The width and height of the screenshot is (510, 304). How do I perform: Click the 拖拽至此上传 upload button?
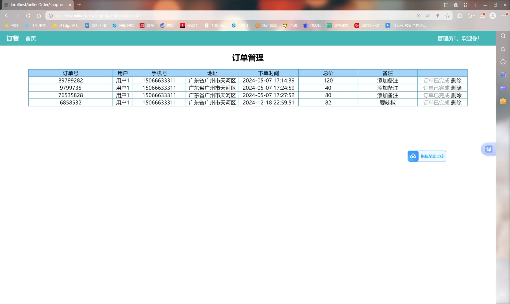[x=427, y=156]
